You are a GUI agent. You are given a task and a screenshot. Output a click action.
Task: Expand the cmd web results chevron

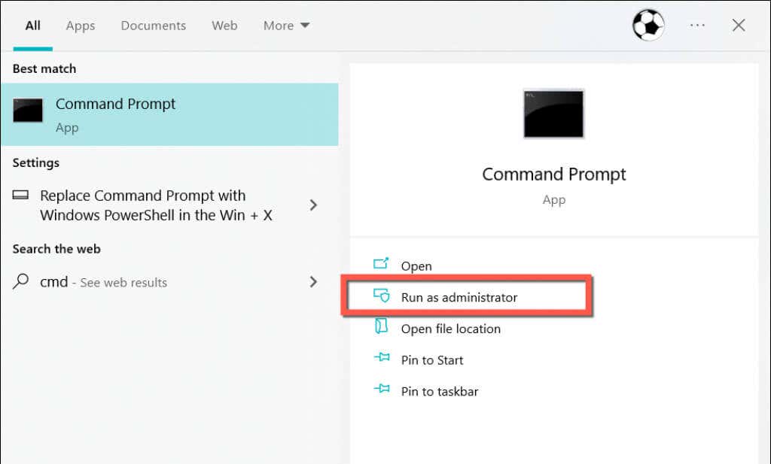pyautogui.click(x=314, y=282)
